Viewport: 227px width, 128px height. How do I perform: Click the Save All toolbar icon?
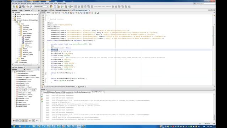pyautogui.click(x=23, y=6)
